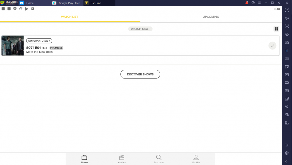Open the Supernatural show page
This screenshot has height=165, width=292.
tap(39, 41)
